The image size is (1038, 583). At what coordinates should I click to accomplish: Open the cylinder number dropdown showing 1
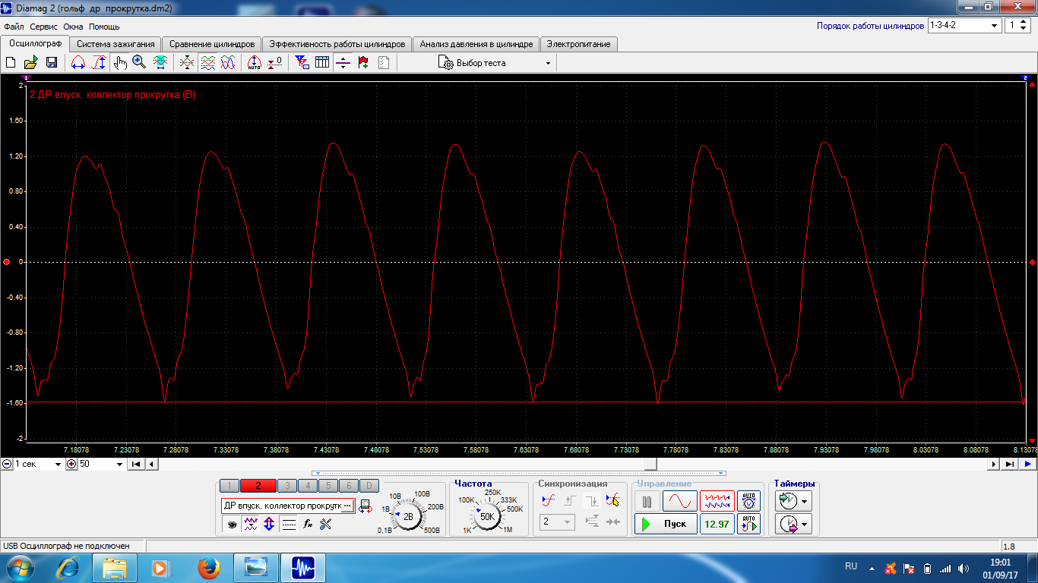pyautogui.click(x=1018, y=25)
